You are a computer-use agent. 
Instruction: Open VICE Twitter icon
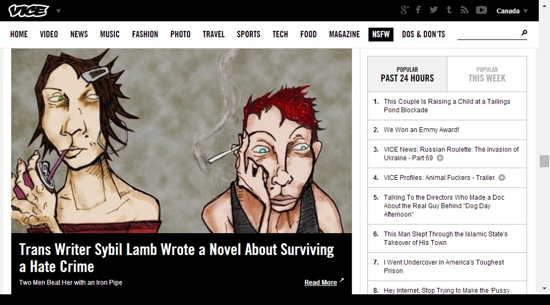click(433, 10)
